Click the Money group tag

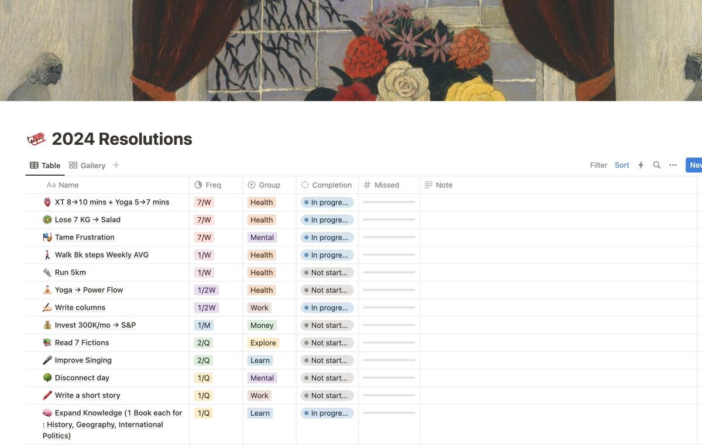[x=261, y=325]
